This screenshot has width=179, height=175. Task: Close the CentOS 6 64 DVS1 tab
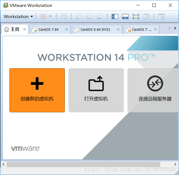(x=118, y=29)
